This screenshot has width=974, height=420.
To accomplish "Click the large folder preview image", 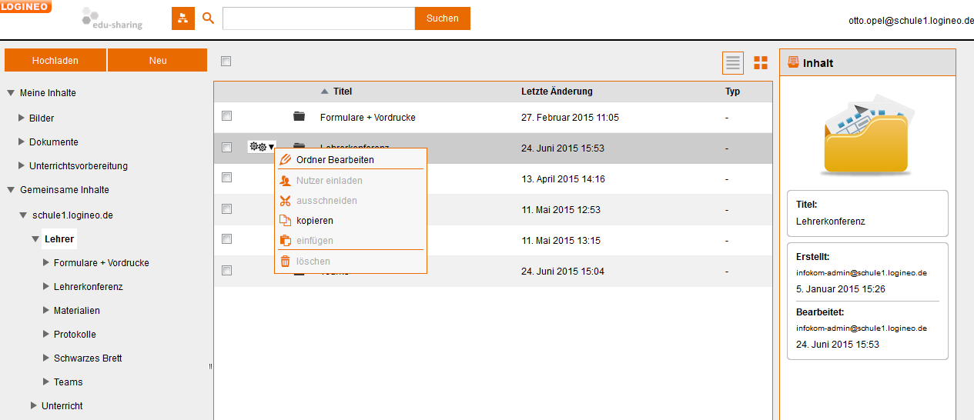I will point(867,135).
